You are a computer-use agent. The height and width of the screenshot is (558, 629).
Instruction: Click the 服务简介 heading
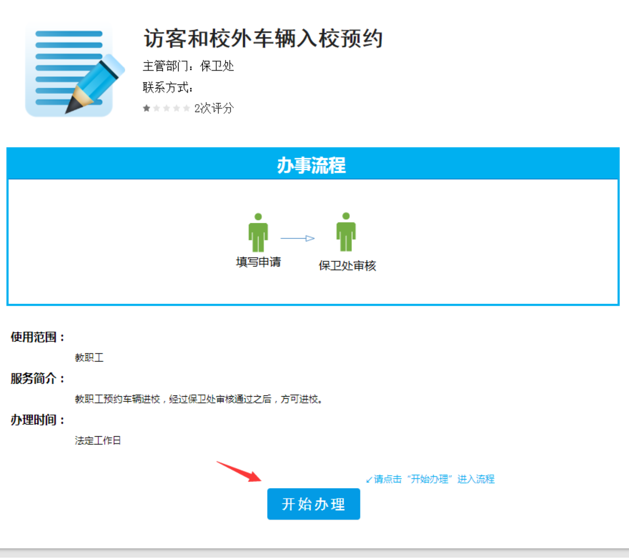coord(37,378)
